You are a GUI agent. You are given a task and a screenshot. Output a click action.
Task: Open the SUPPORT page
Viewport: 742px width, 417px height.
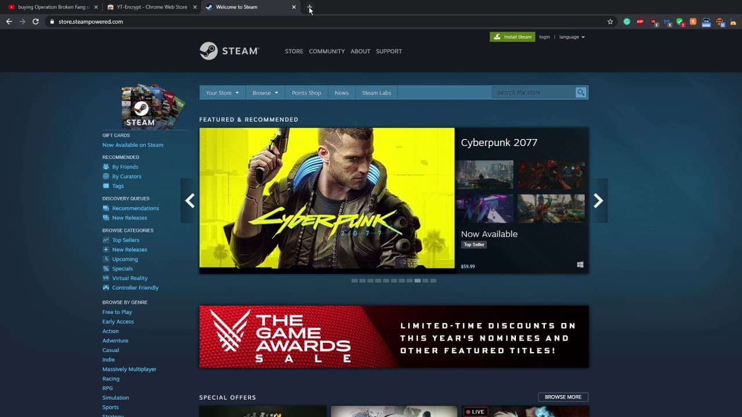(x=389, y=51)
